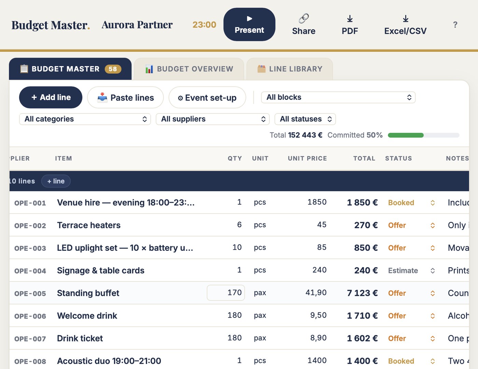Open the All suppliers dropdown

213,119
